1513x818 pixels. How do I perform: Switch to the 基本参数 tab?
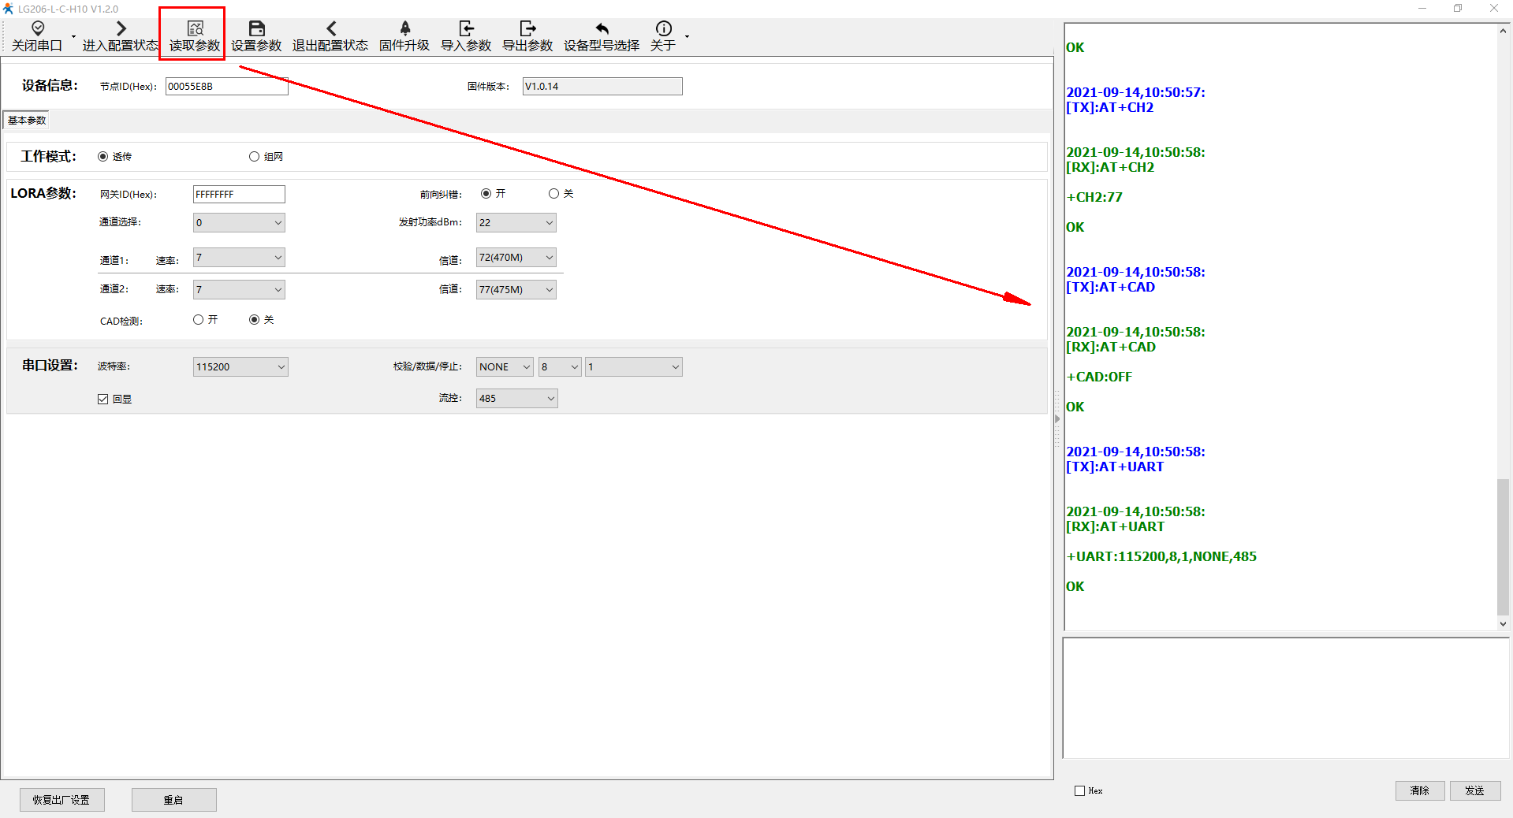point(27,121)
